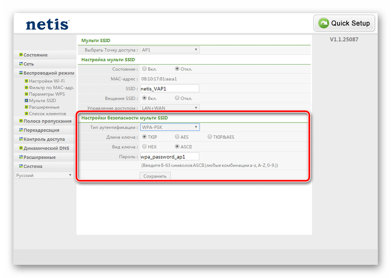Open the WPA-PSK authentication type dropdown
This screenshot has width=391, height=278.
tap(170, 127)
